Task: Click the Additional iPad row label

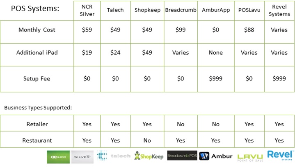Action: pyautogui.click(x=37, y=52)
